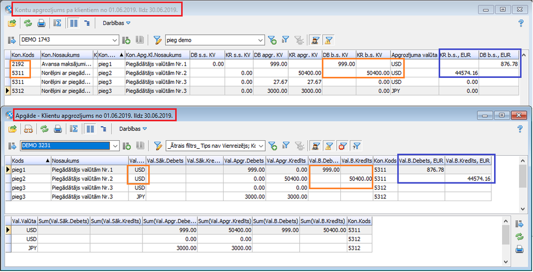
Task: Click the blue help question mark icon
Action: (521, 23)
